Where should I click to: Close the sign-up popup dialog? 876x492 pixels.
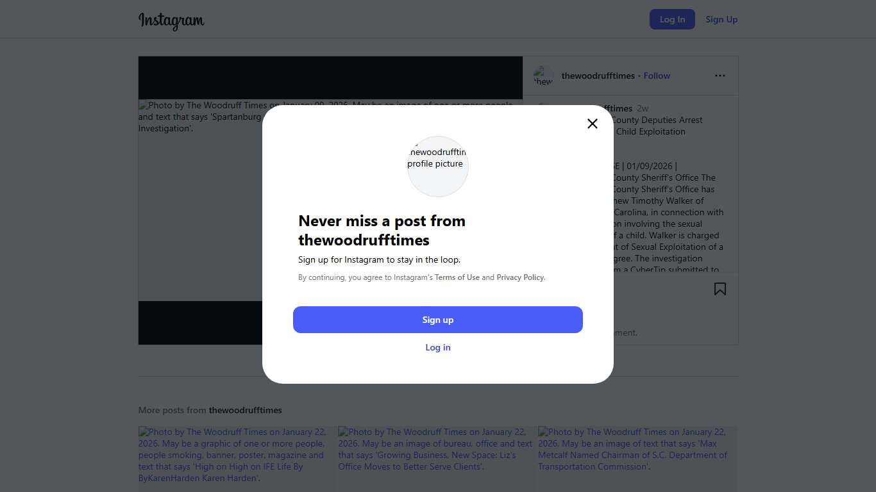point(593,124)
